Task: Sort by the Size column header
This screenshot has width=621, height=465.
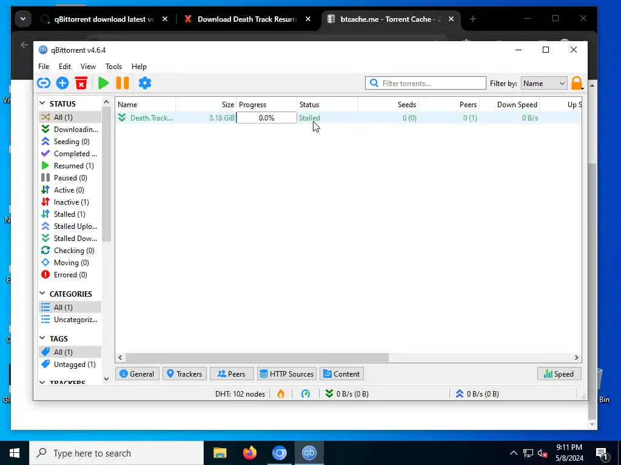Action: pos(206,104)
